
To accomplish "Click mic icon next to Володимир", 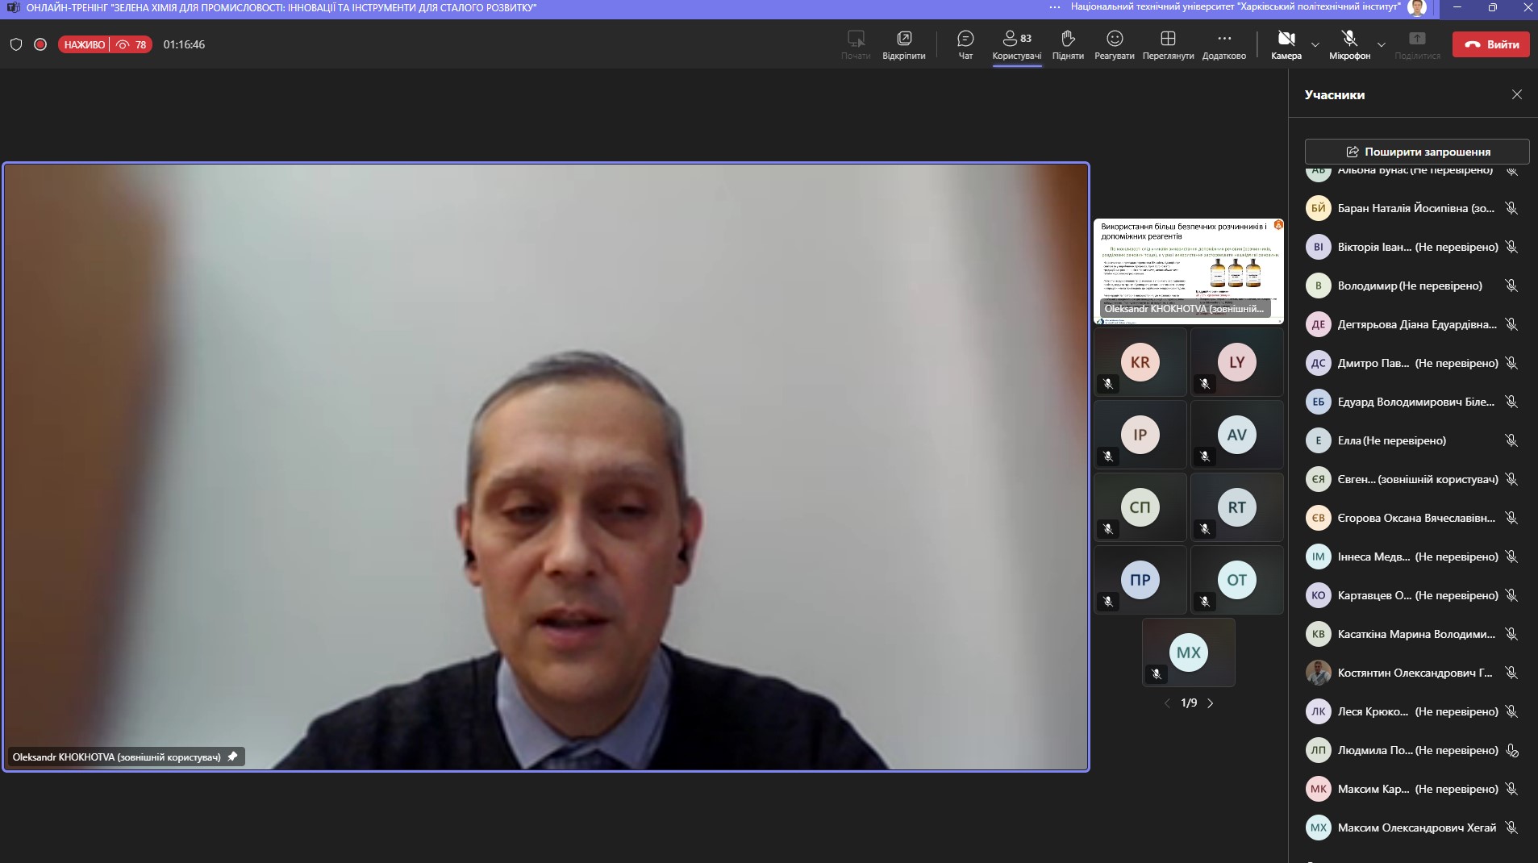I will 1512,286.
